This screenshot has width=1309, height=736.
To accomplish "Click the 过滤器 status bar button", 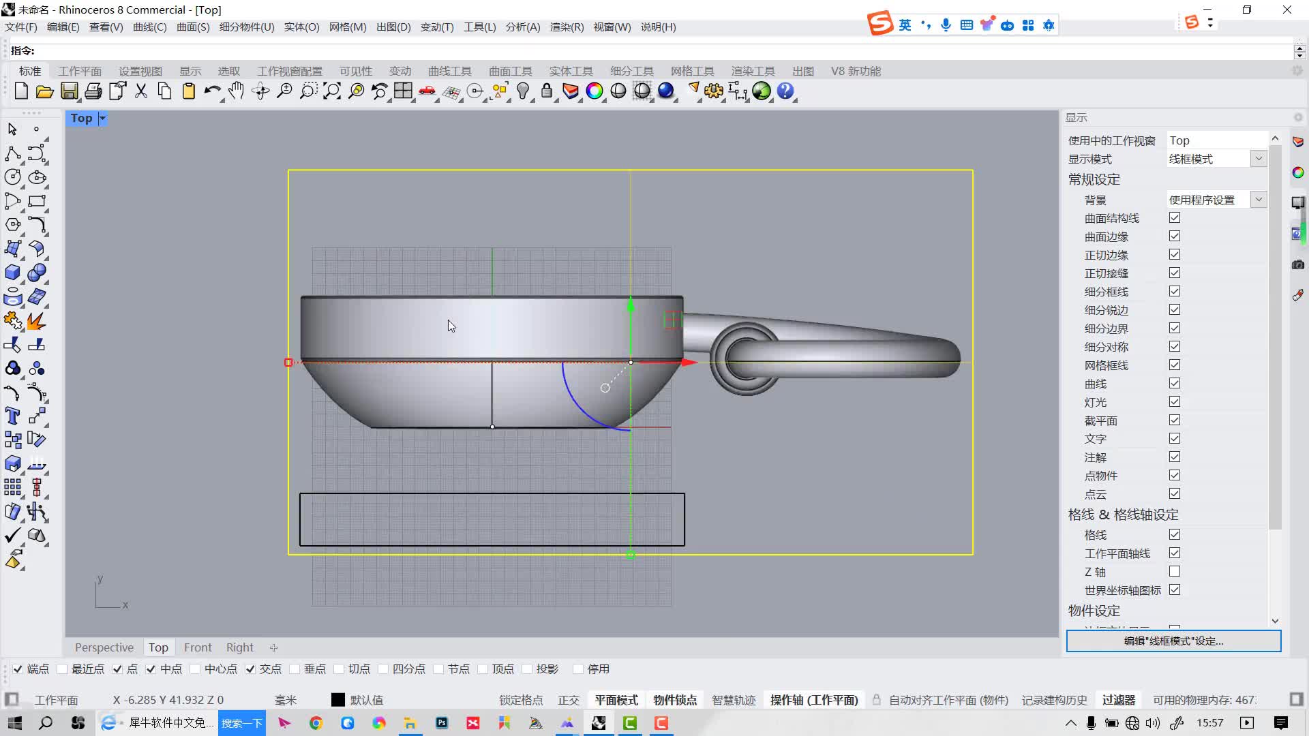I will point(1119,701).
